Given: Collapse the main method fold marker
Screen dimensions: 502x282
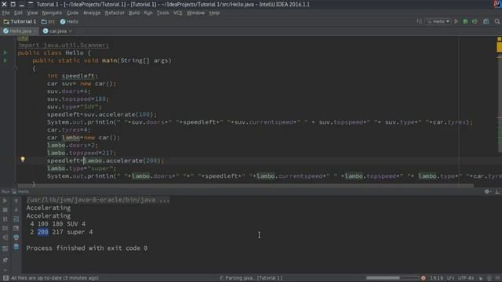Looking at the screenshot, I should coord(15,68).
